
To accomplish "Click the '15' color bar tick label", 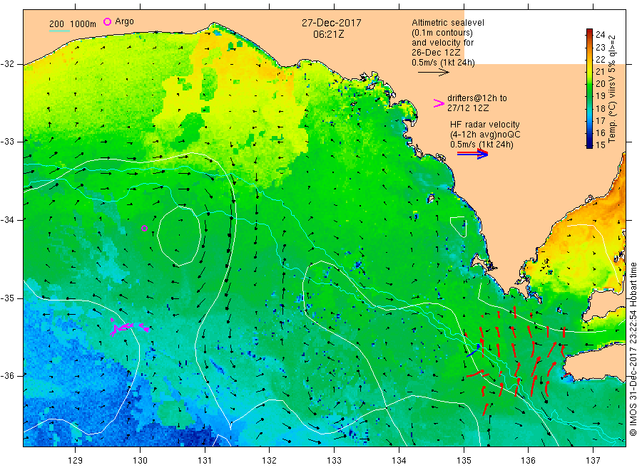I will click(600, 145).
